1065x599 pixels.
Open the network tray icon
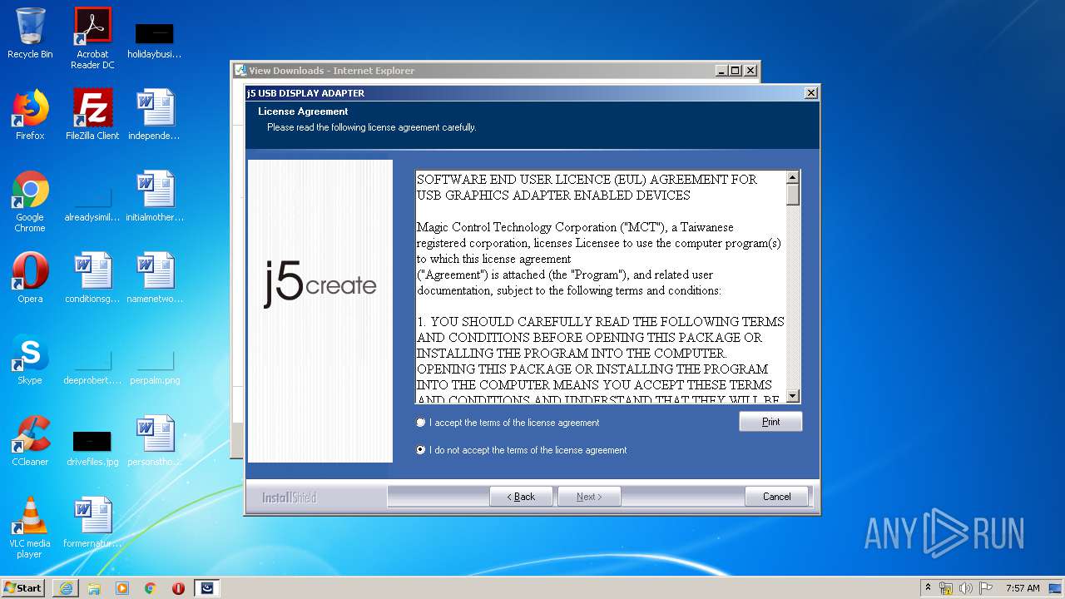[946, 588]
